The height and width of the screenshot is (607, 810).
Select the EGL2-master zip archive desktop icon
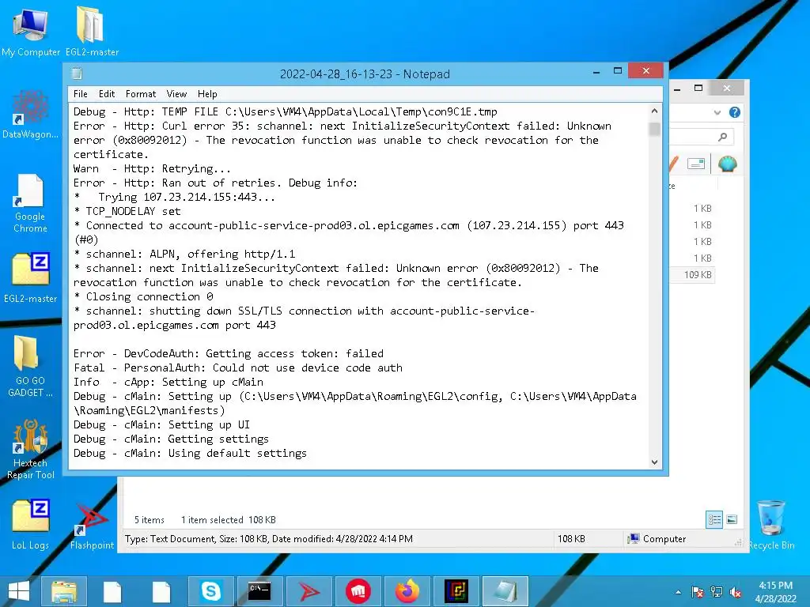click(x=30, y=277)
